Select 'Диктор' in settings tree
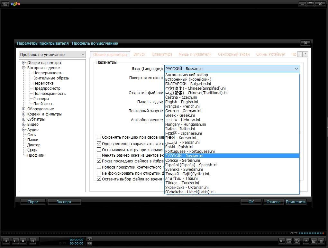Viewport: 328px width, 248px height. click(x=34, y=145)
